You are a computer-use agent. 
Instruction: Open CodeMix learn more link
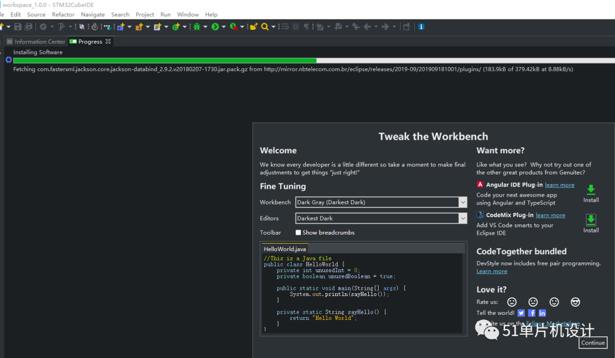(x=550, y=215)
